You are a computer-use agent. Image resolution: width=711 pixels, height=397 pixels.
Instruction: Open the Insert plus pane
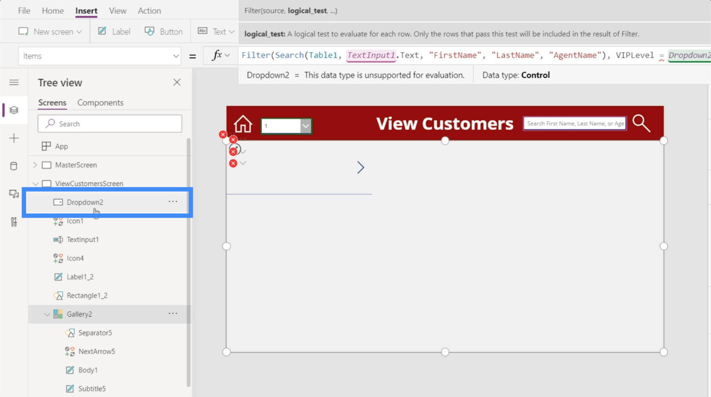tap(14, 138)
